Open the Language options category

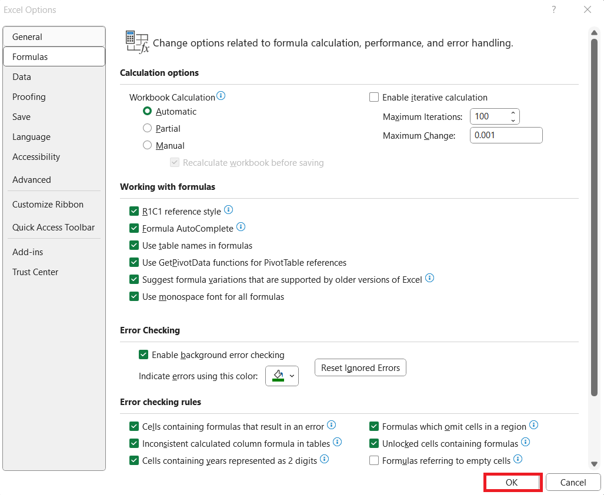54,136
